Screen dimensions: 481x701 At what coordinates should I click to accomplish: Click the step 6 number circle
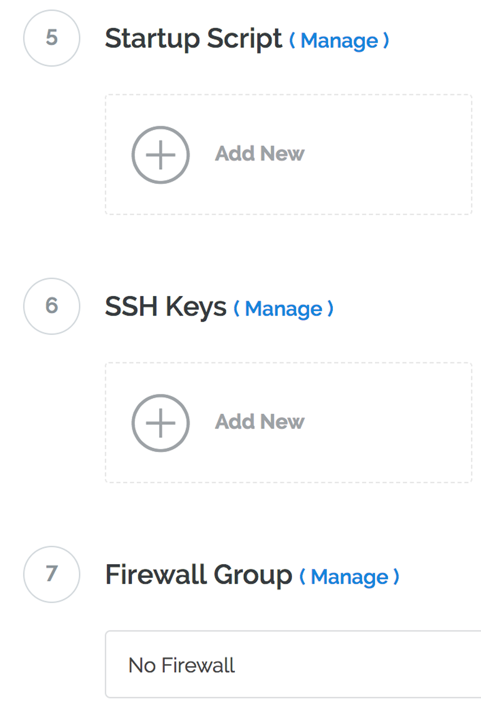[51, 306]
